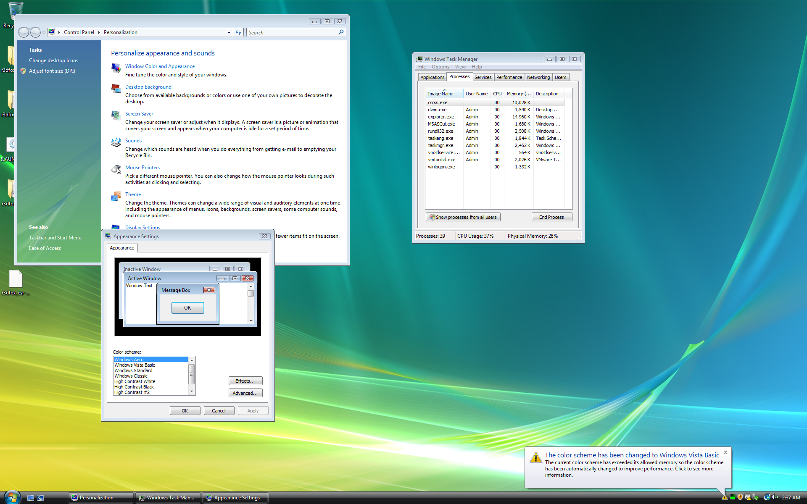Viewport: 807px width, 504px height.
Task: Click the Window Color and Appearance icon
Action: pyautogui.click(x=116, y=68)
